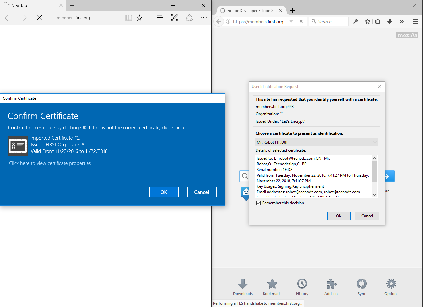Close the User Identification Request dialog
Screen dimensions: 423x307
380,87
